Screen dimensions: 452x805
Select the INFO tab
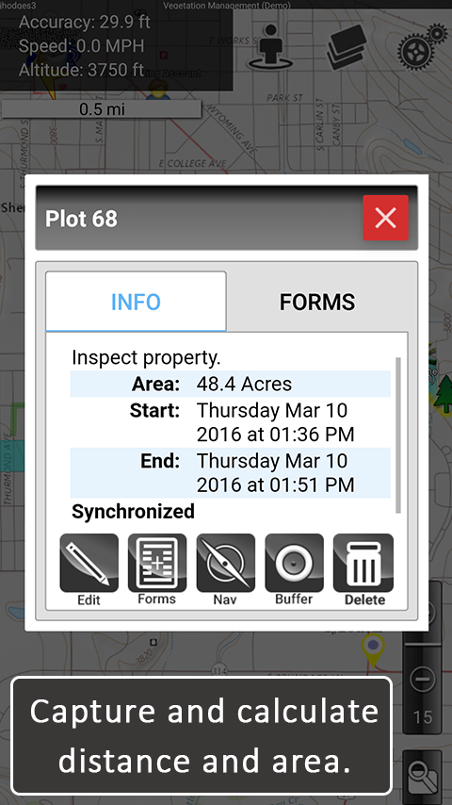[136, 302]
